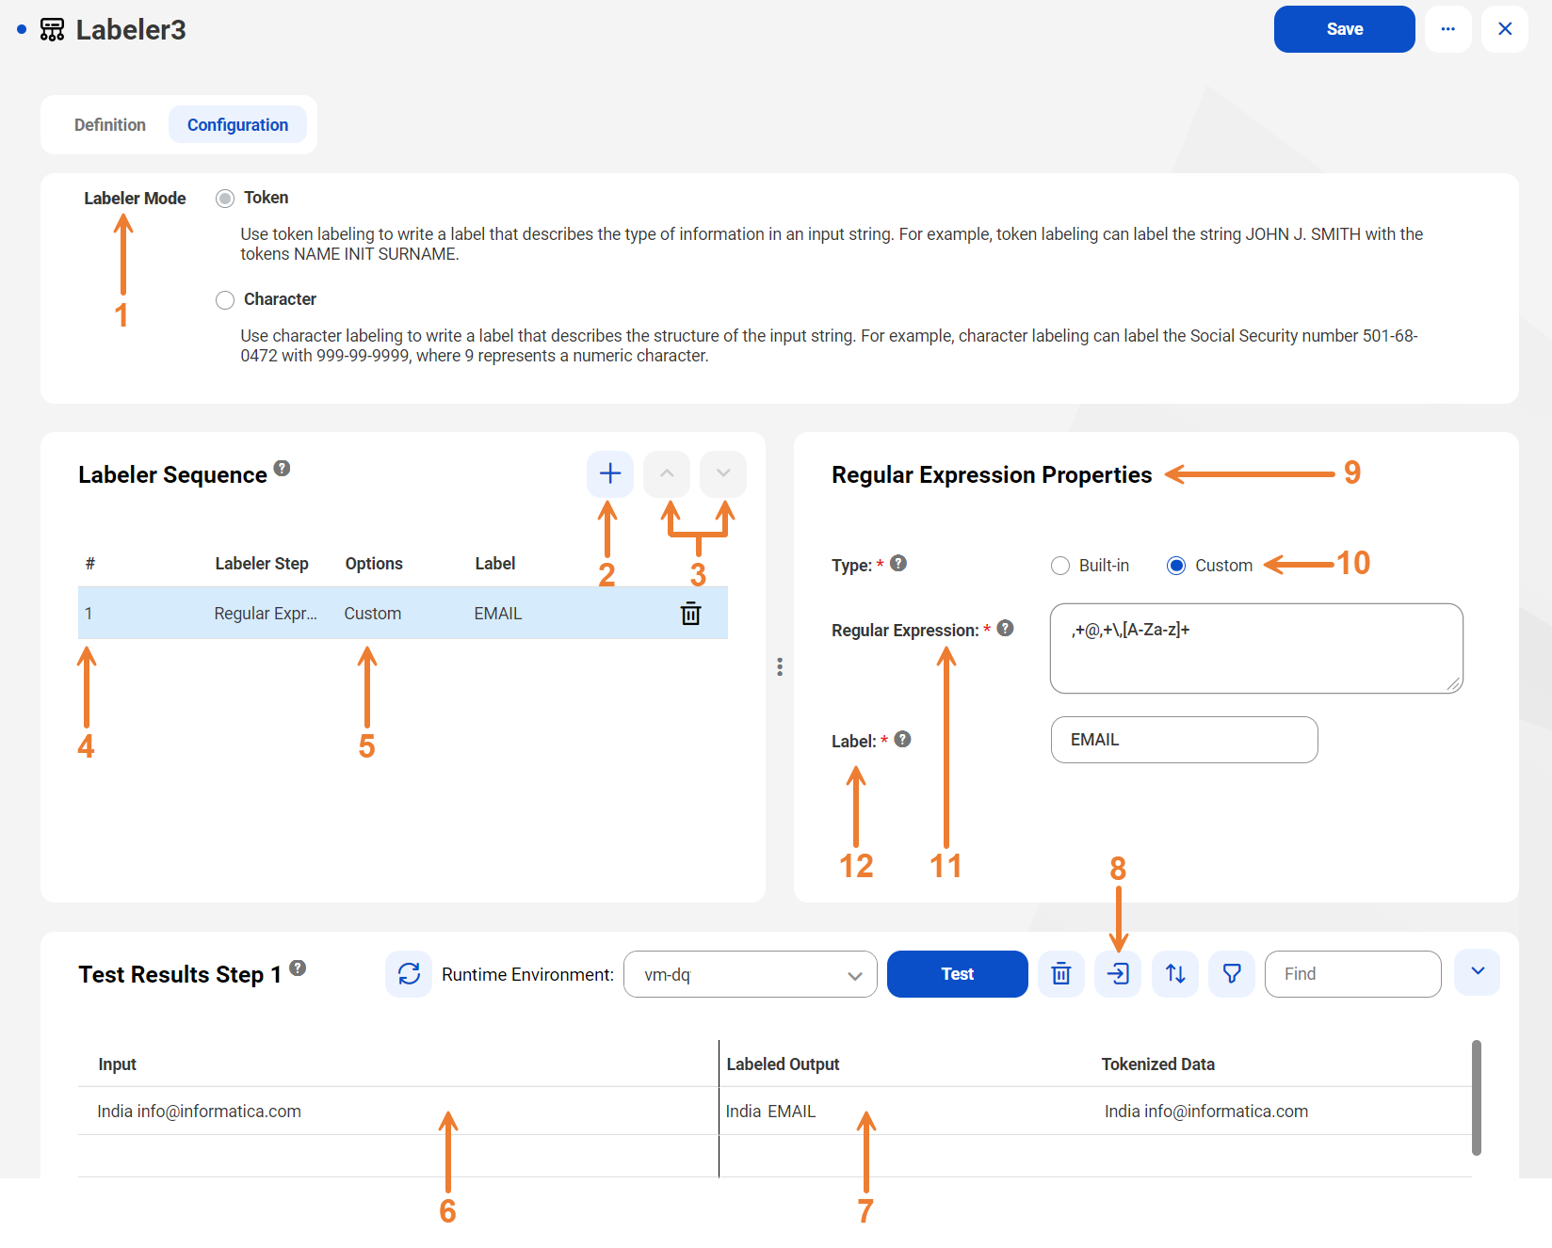Open help for Type field
The width and height of the screenshot is (1552, 1248).
tap(898, 563)
